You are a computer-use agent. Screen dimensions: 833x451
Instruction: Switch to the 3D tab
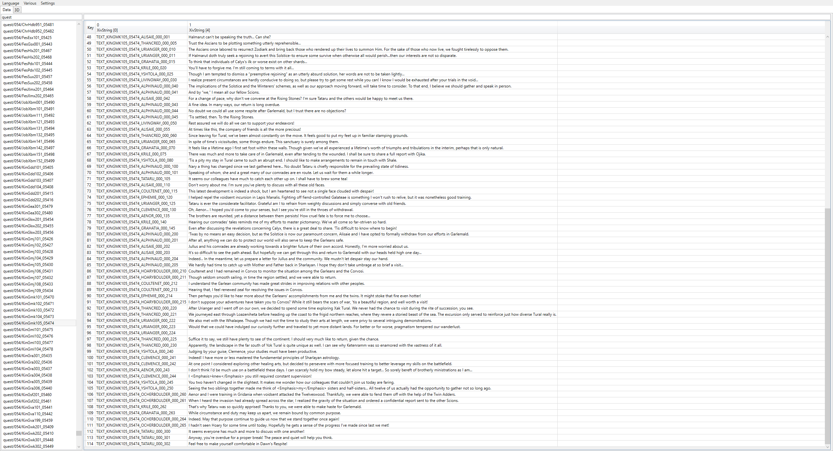click(17, 10)
